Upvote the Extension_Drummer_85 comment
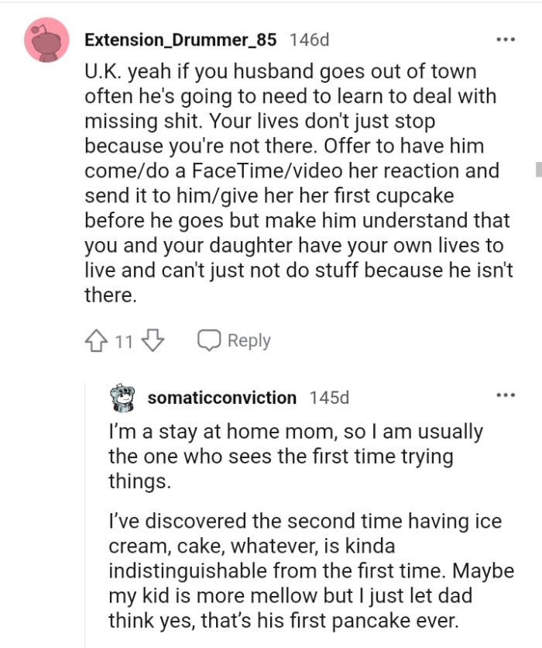542x648 pixels. click(96, 340)
